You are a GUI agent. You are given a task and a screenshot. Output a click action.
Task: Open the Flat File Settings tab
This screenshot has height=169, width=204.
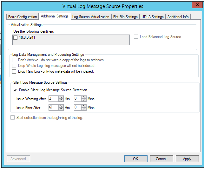tap(125, 17)
